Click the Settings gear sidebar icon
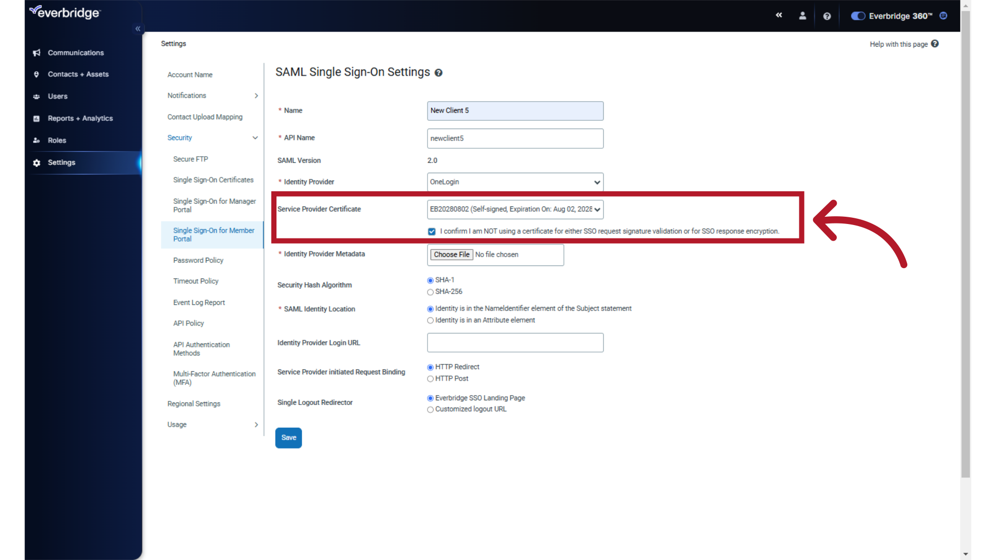 tap(38, 162)
